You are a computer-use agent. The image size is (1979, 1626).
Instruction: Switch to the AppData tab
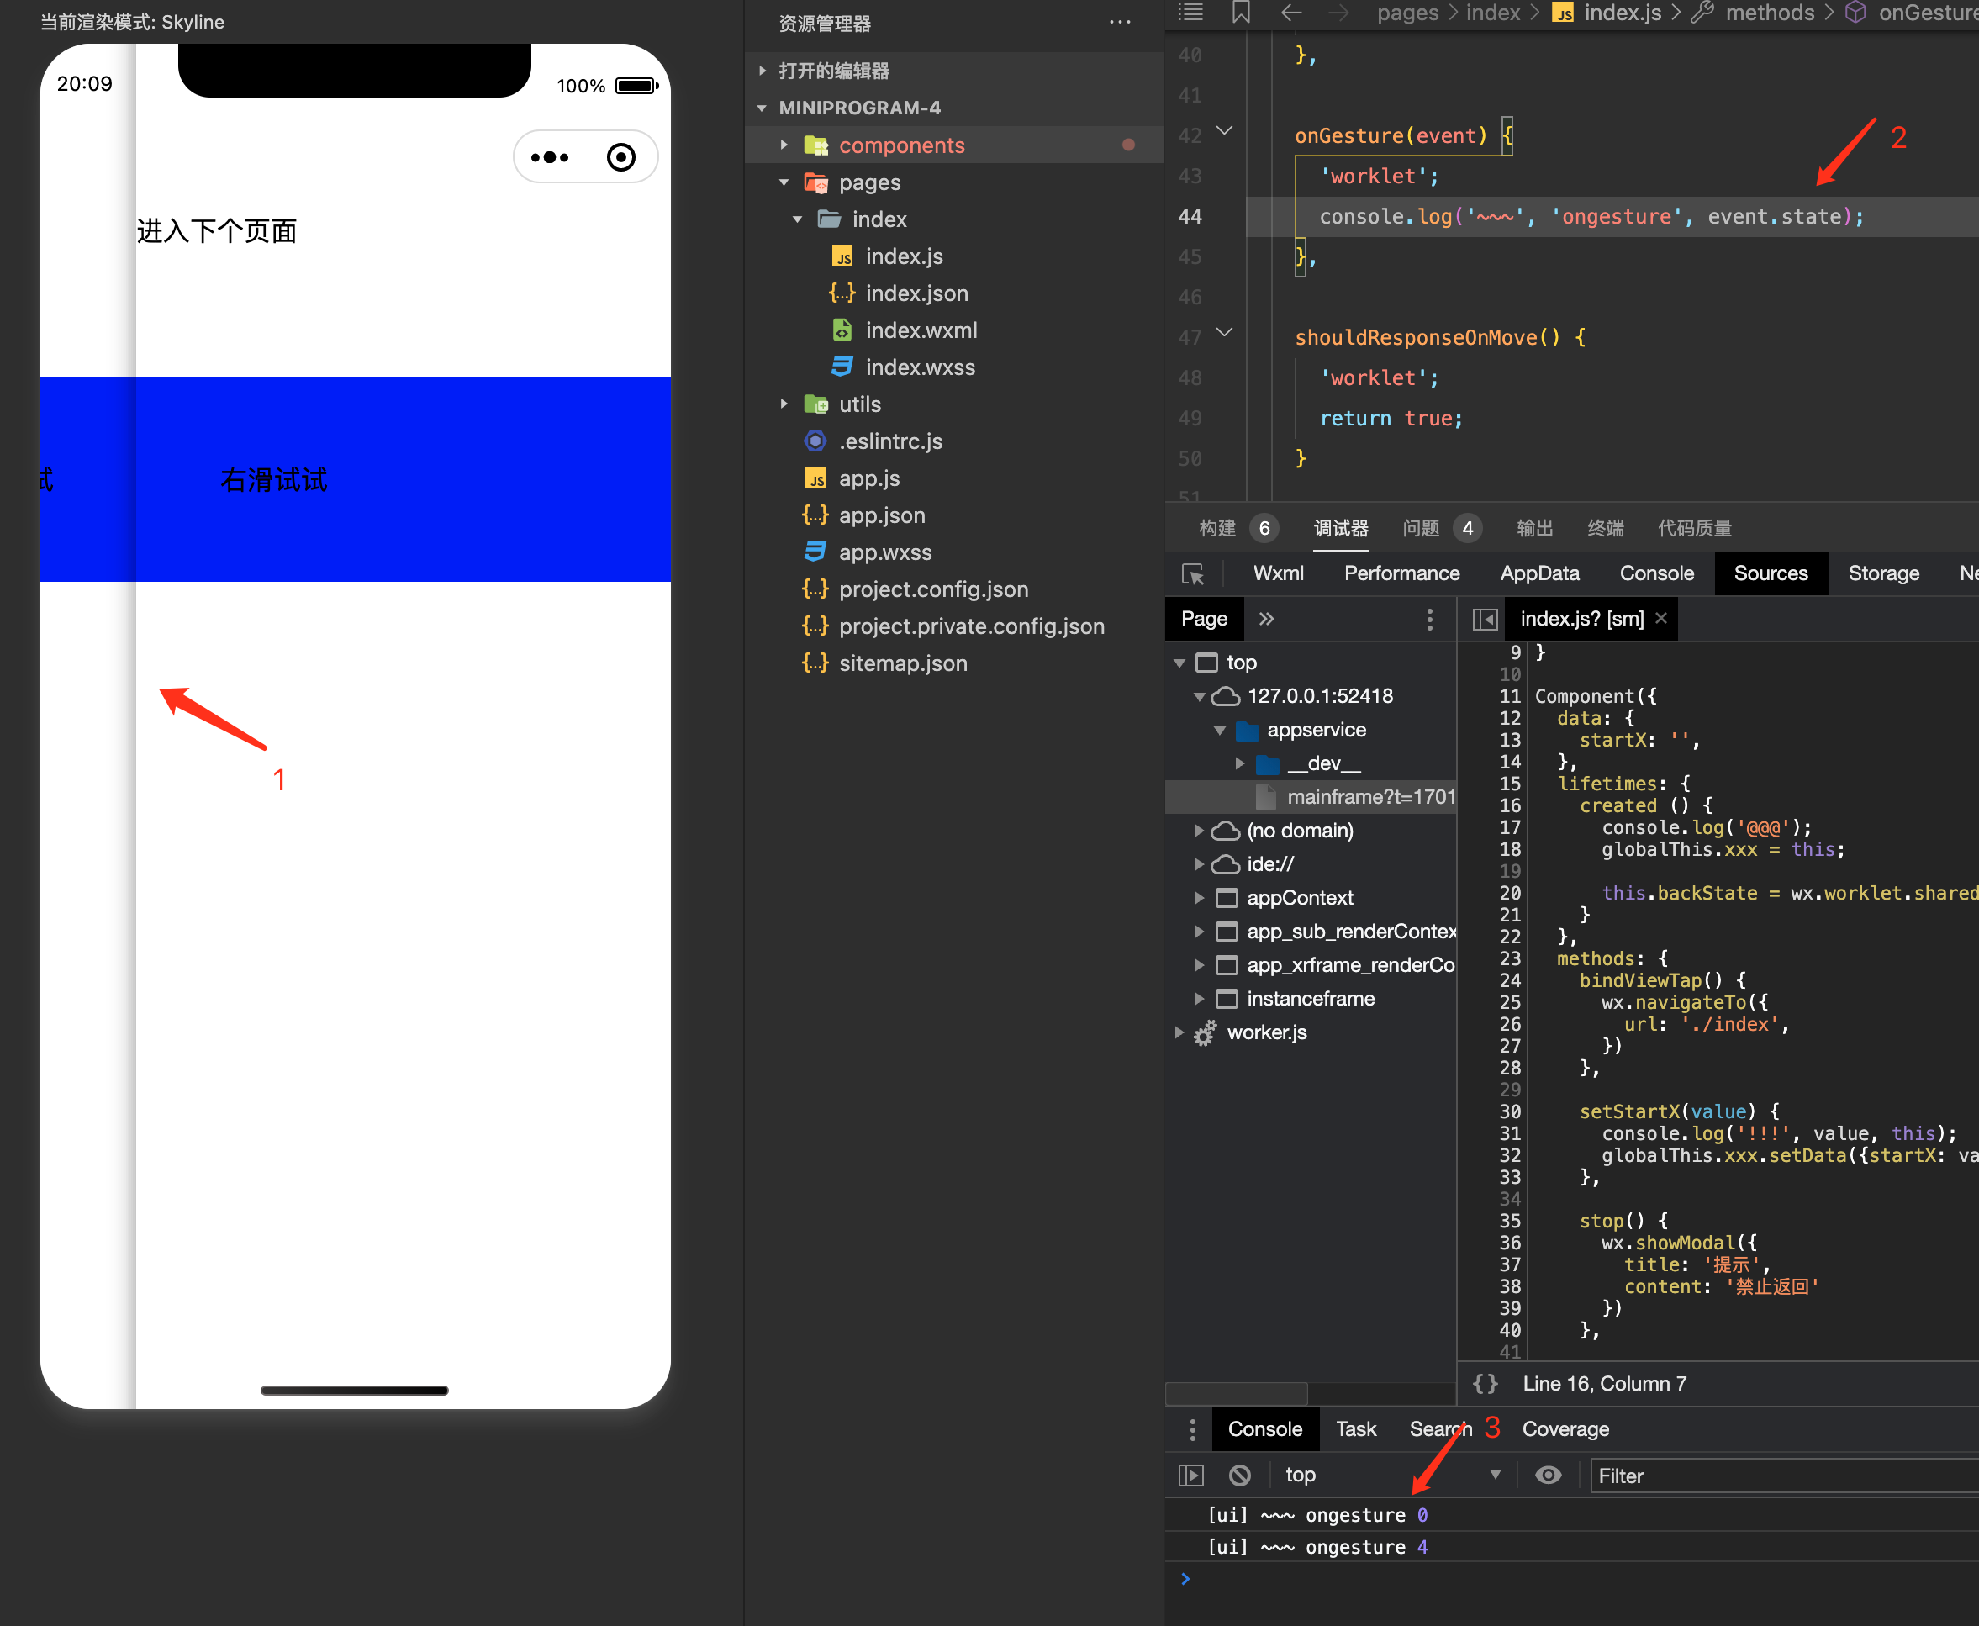(x=1538, y=573)
